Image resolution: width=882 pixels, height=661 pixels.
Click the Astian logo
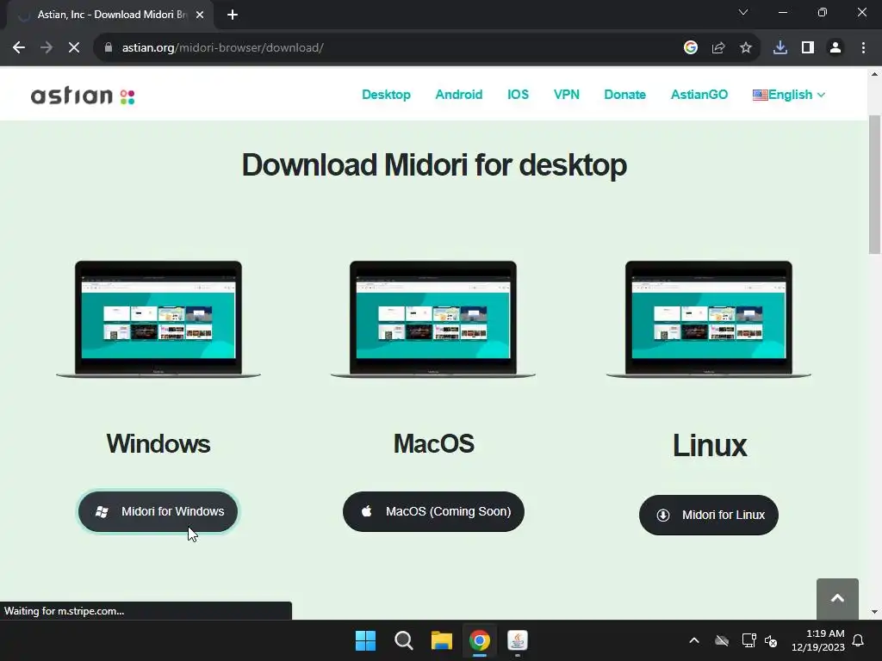click(83, 95)
